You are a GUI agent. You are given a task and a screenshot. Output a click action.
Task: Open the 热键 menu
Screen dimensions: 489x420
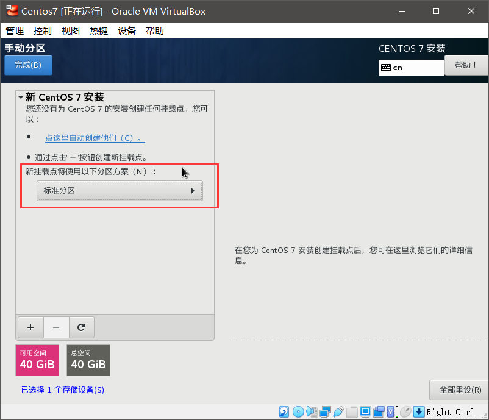(99, 30)
